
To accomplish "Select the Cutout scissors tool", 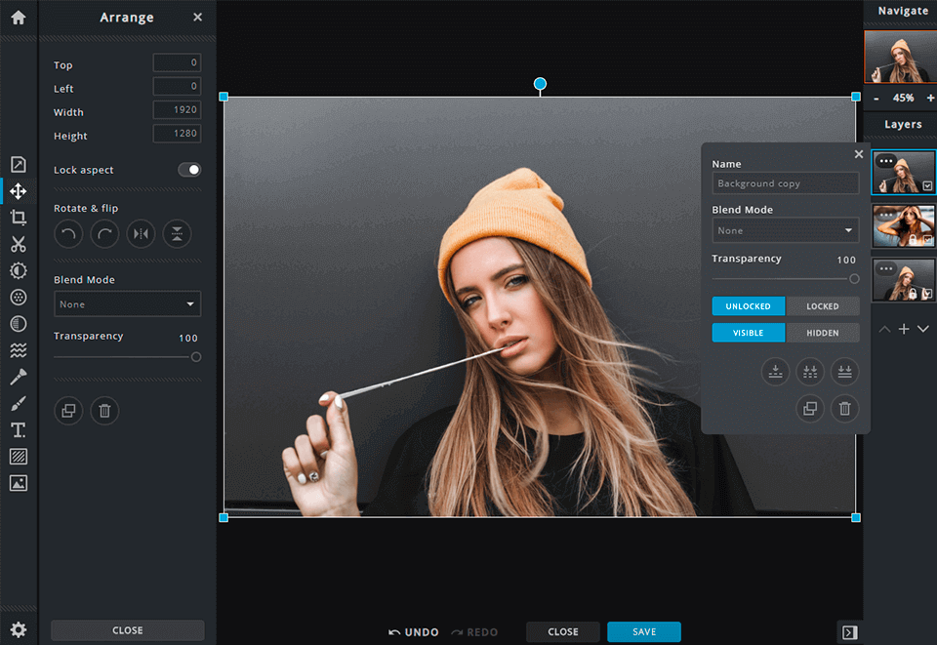I will [x=18, y=244].
